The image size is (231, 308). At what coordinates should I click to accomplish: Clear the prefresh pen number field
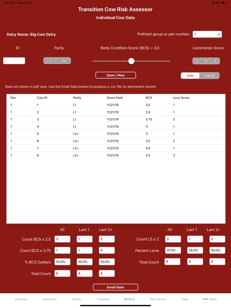pos(219,34)
